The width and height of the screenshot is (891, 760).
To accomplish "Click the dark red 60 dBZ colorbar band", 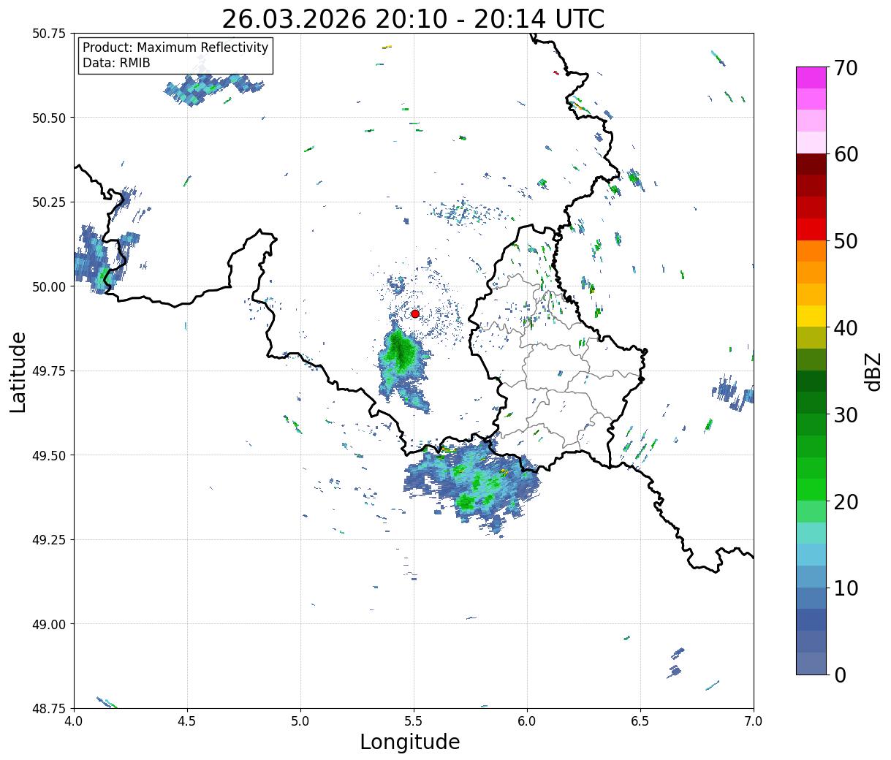I will point(811,164).
